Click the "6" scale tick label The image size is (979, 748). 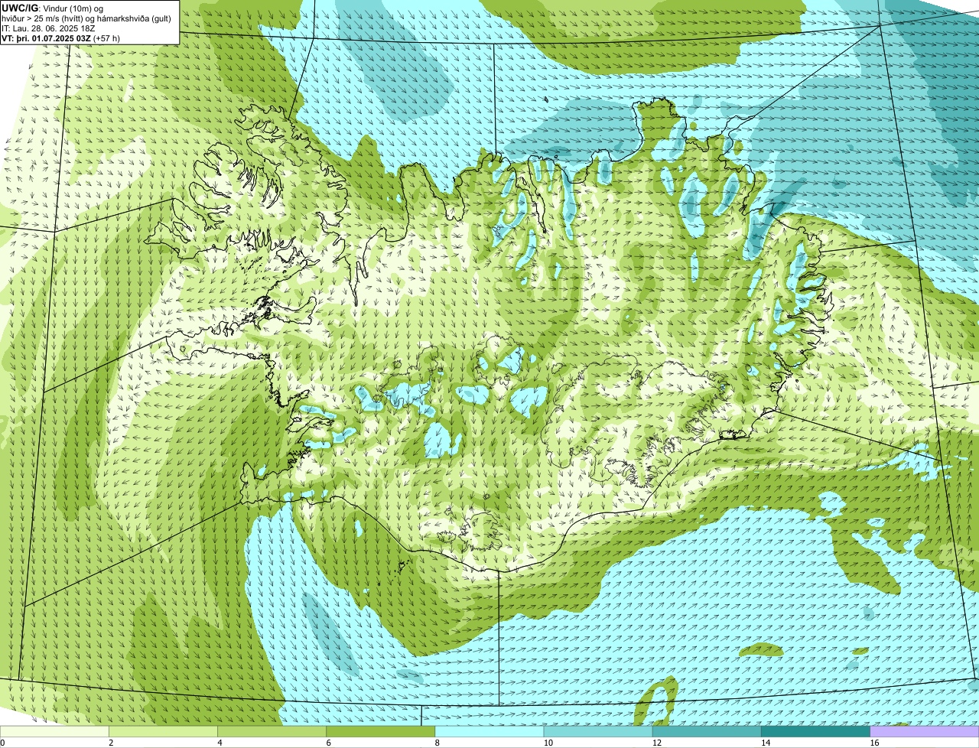(328, 743)
